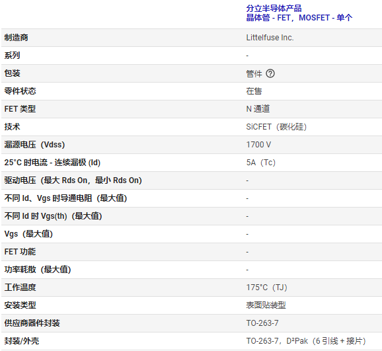Click the 在售 part status value
382x351 pixels.
[254, 91]
